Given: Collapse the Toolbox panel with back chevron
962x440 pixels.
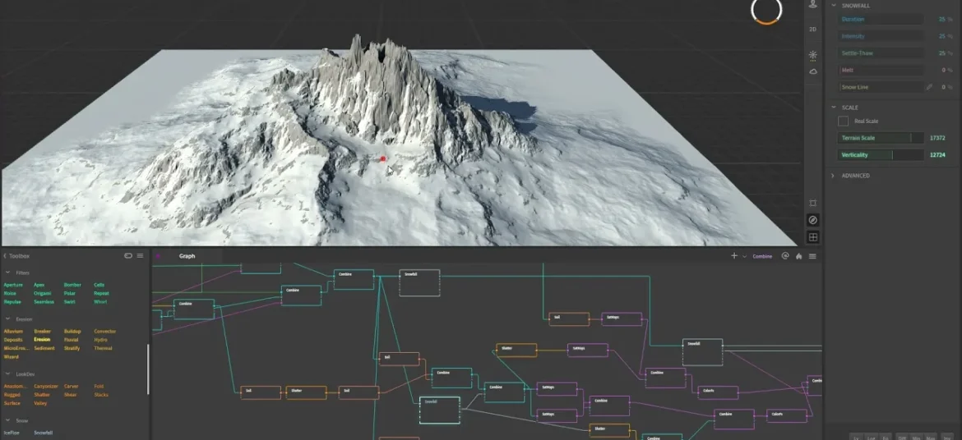Looking at the screenshot, I should point(5,256).
